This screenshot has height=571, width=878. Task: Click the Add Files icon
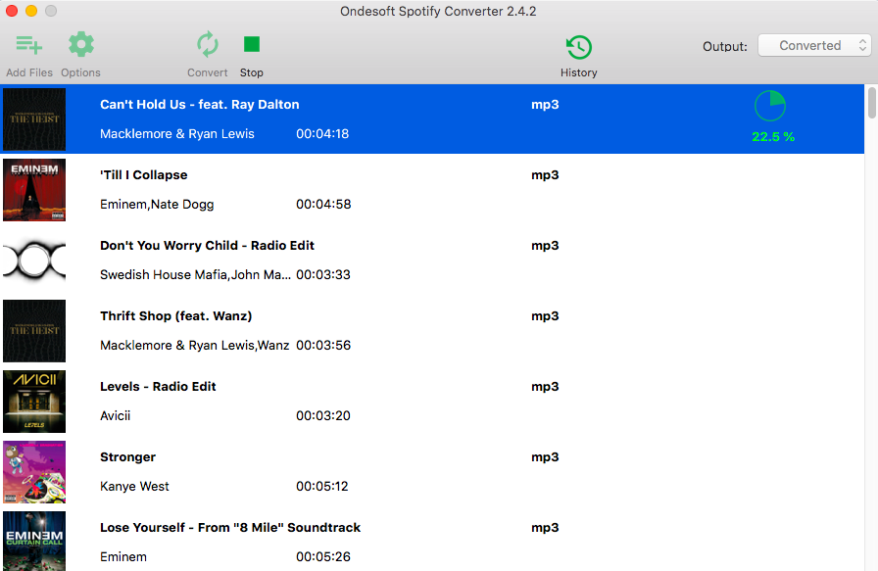29,45
